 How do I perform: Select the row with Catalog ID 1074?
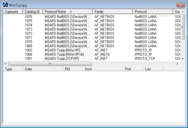point(92,25)
